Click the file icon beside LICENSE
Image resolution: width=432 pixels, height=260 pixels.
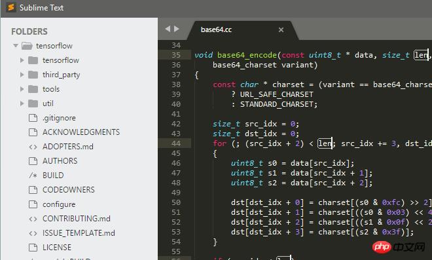click(33, 248)
